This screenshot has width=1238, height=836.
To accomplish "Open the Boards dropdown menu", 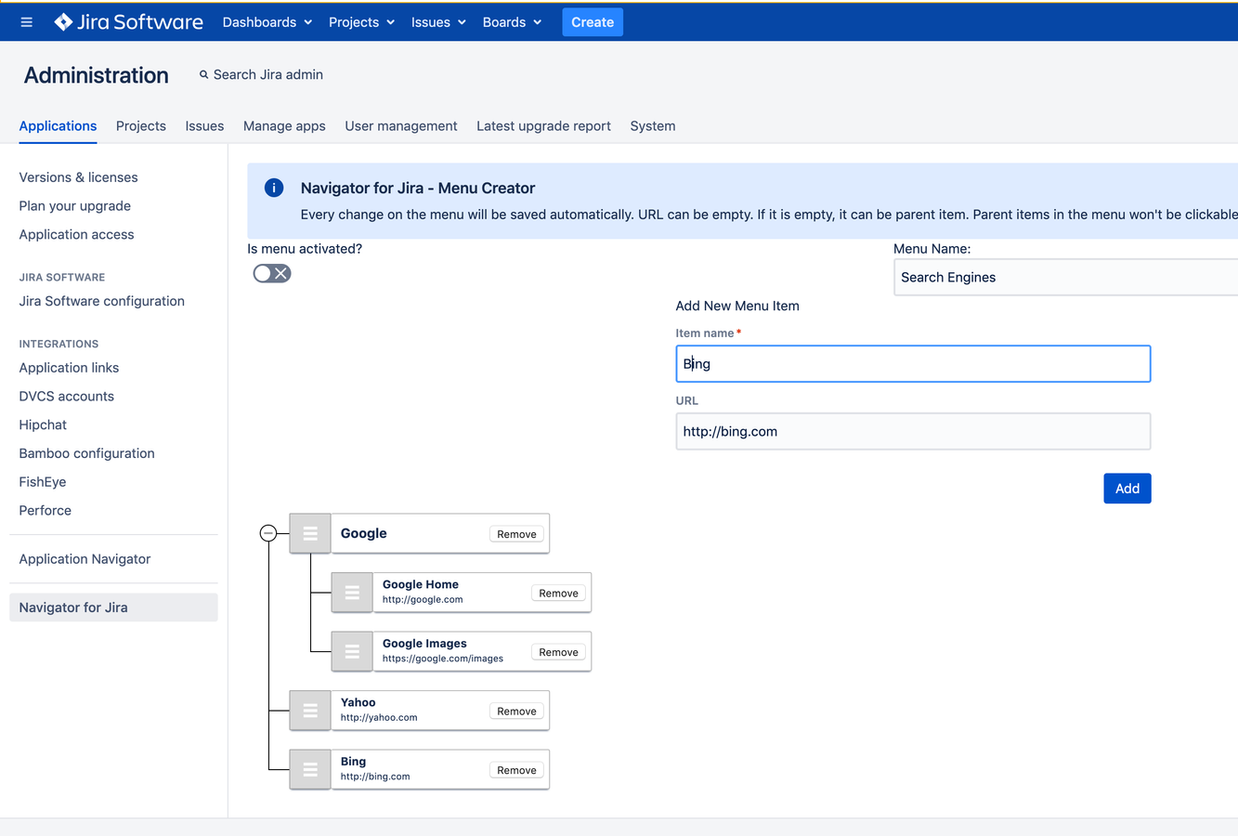I will (x=512, y=22).
